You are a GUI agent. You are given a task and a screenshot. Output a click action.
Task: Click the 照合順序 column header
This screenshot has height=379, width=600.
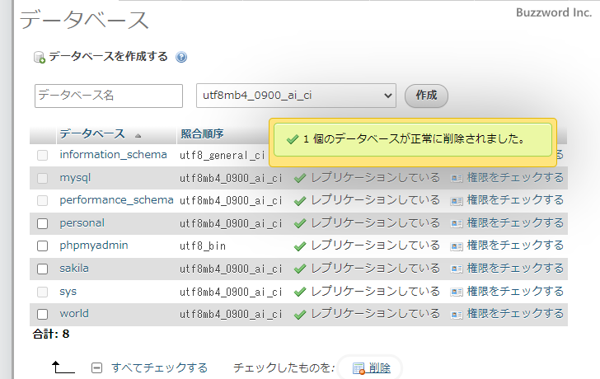point(202,133)
